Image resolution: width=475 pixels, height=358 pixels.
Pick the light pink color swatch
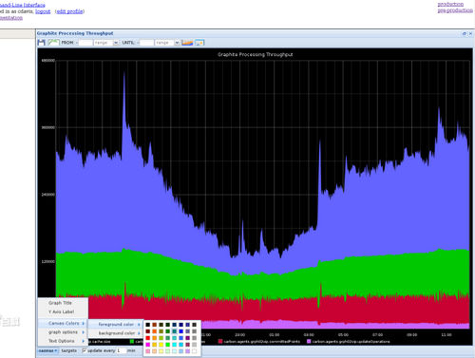(x=147, y=351)
